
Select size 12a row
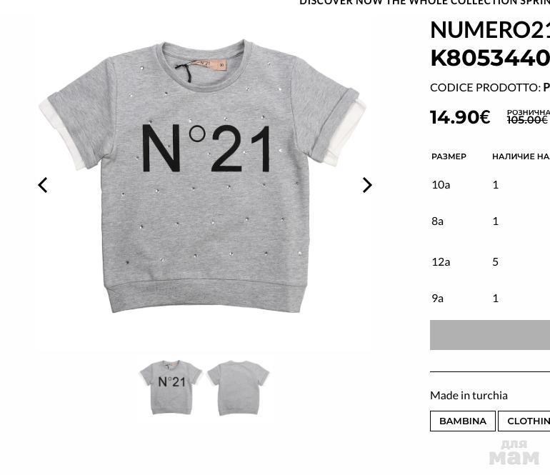coord(490,261)
